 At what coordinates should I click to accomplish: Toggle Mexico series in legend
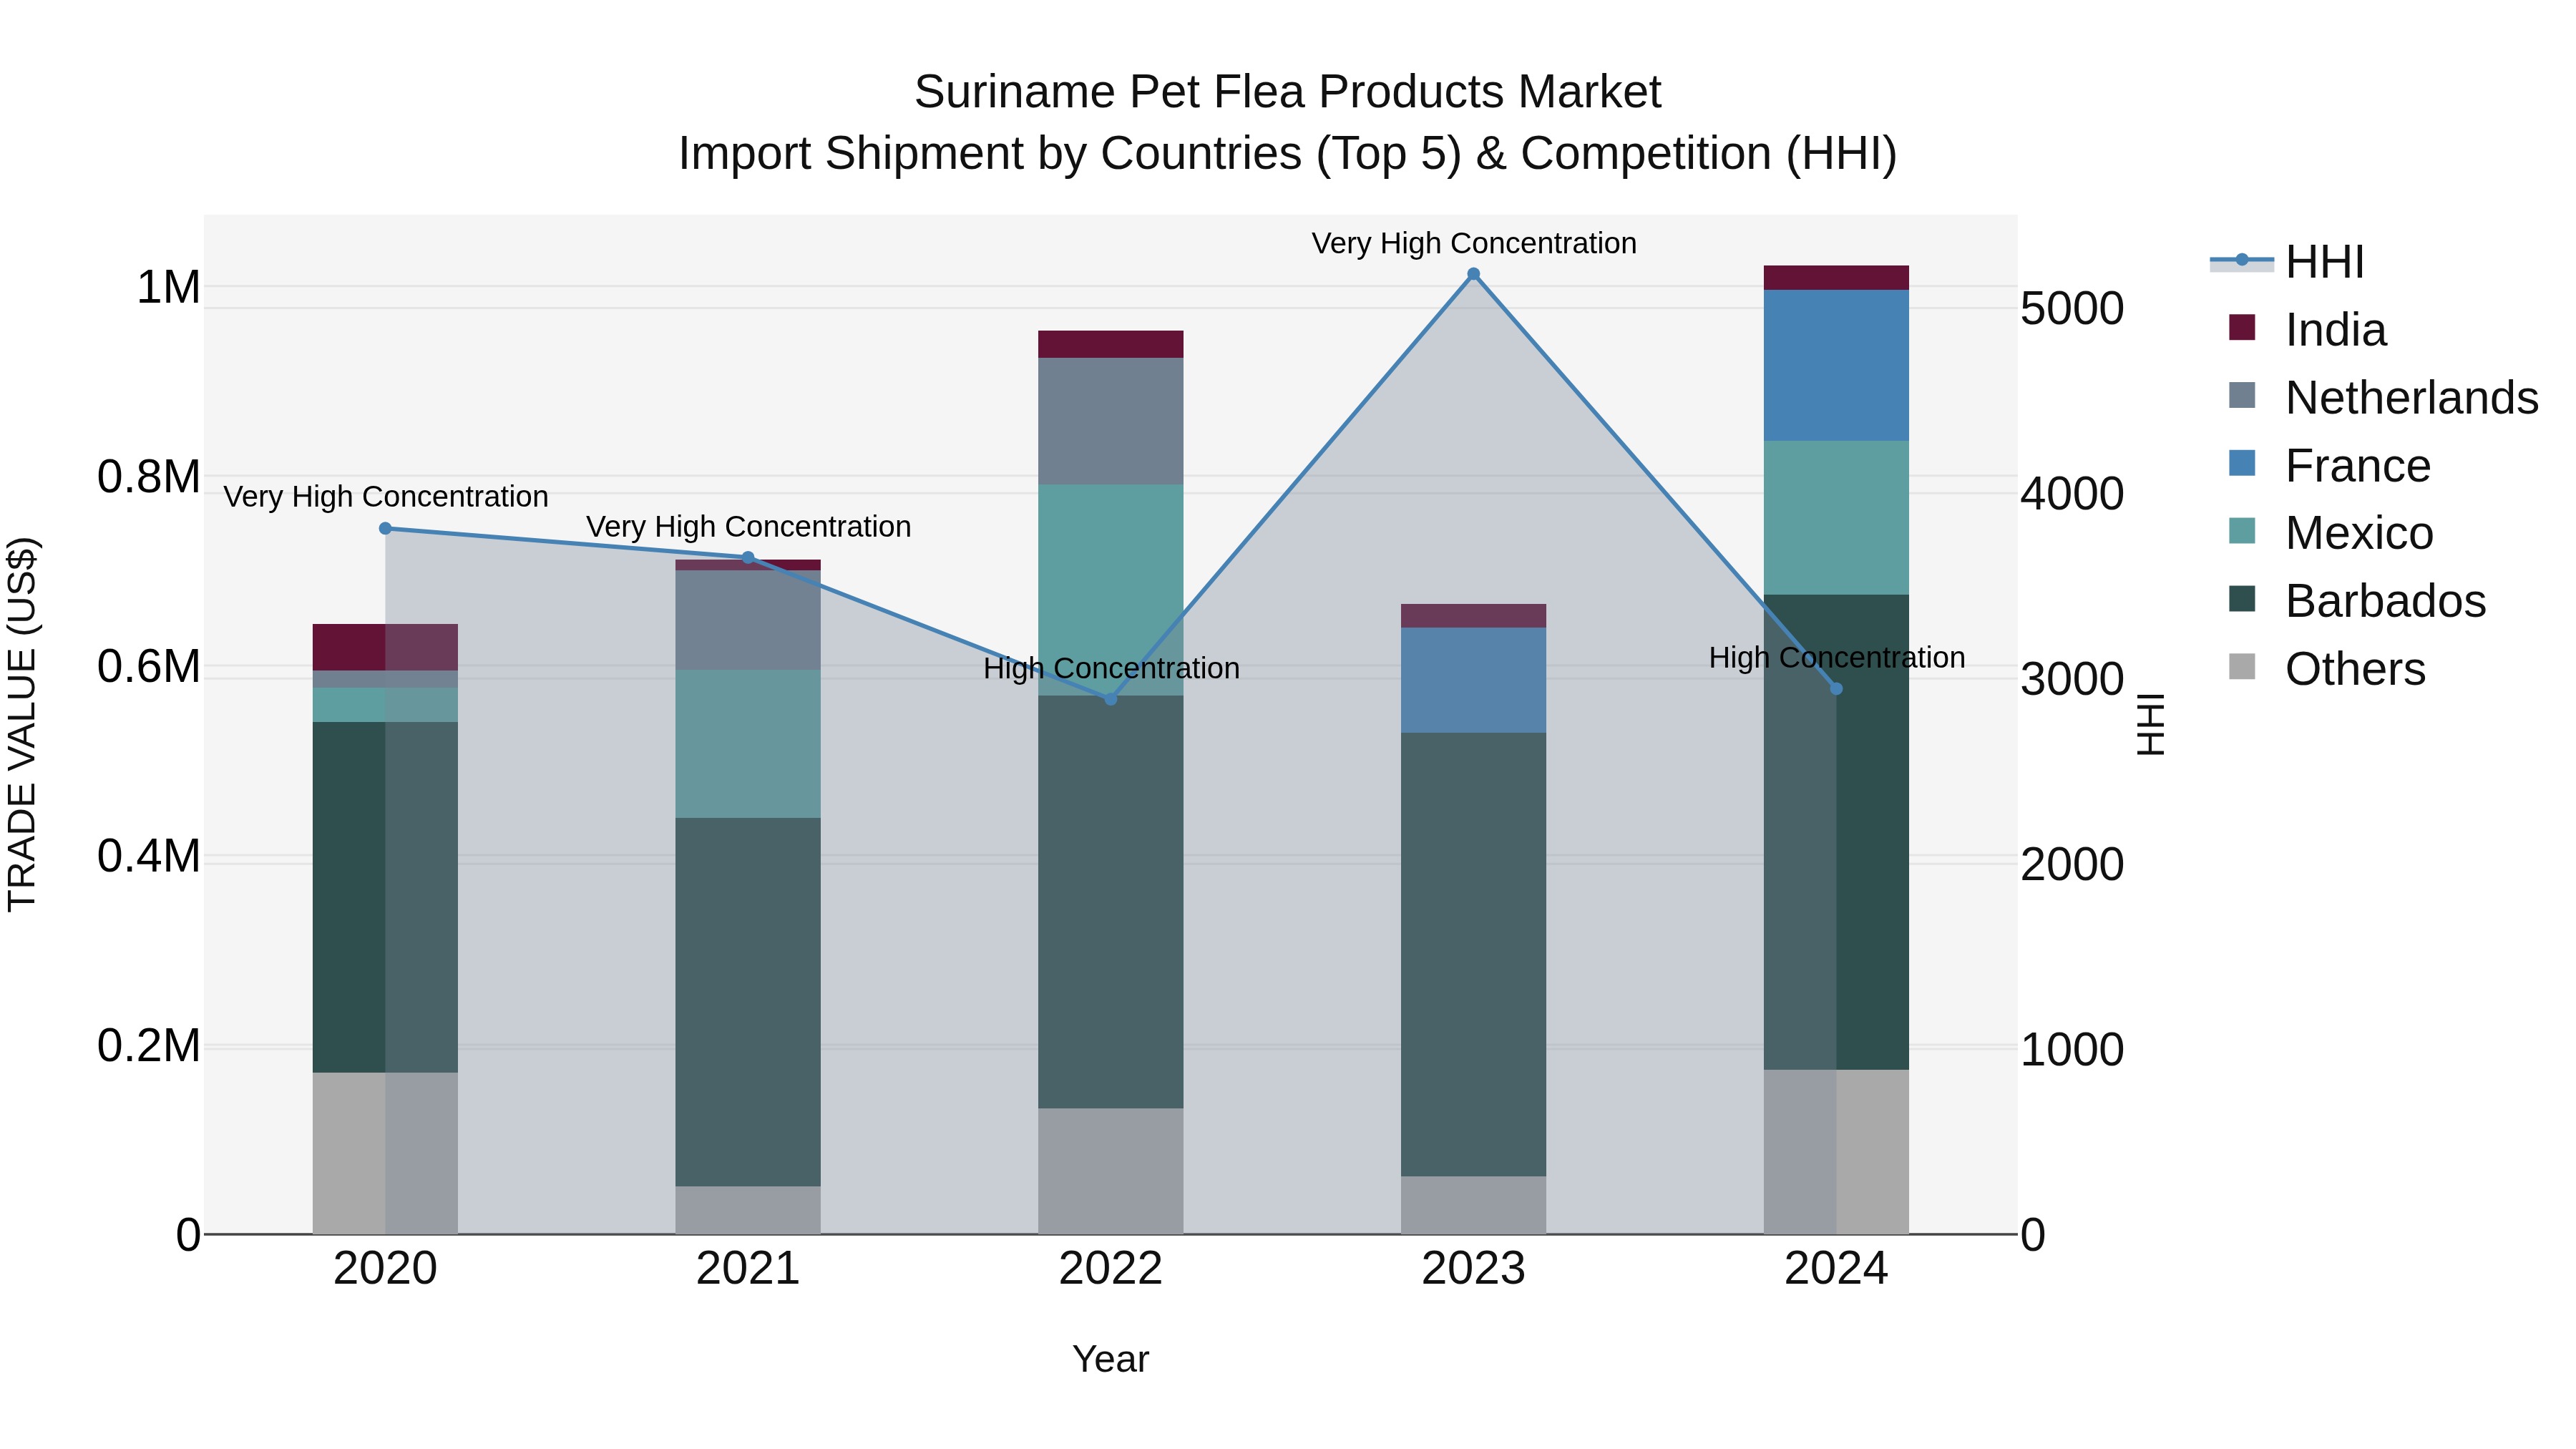click(2331, 533)
